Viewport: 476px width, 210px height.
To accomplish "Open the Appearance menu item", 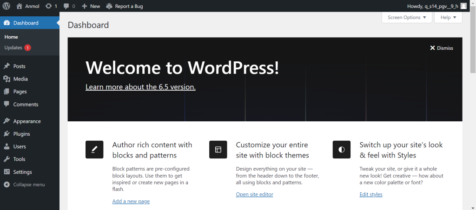I will [30, 121].
